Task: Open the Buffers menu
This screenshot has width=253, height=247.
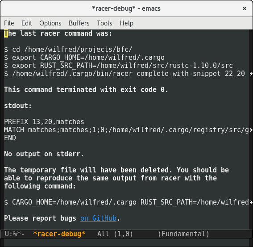Action: [x=79, y=23]
